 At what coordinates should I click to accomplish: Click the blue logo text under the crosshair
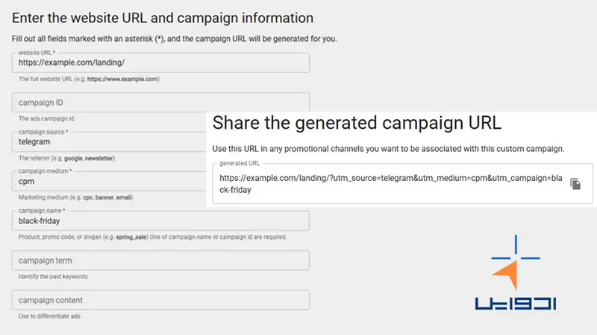pyautogui.click(x=516, y=303)
